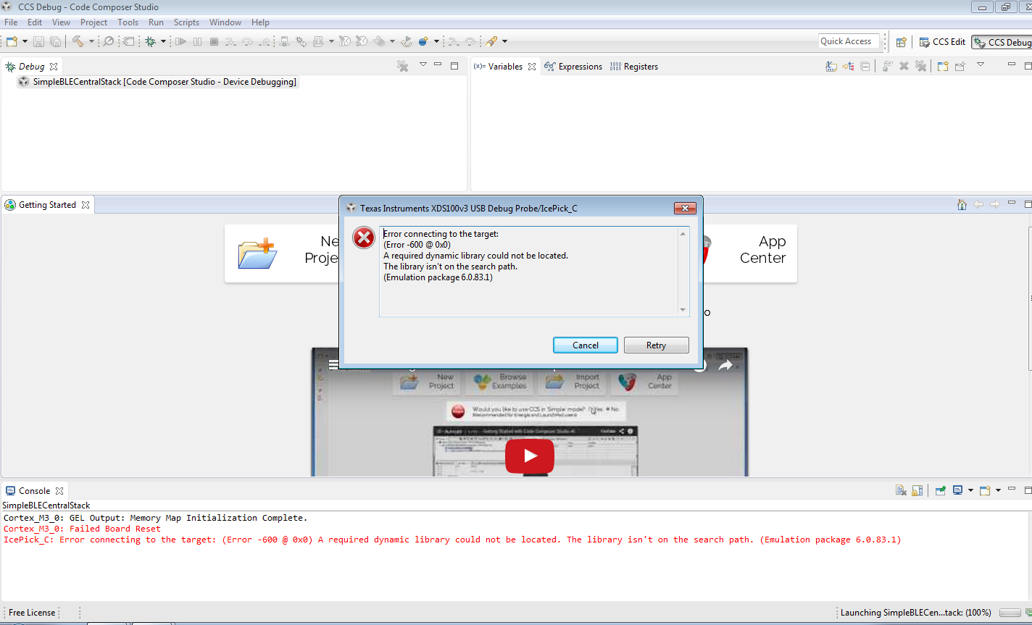Open dropdown arrow beside Build hammer
This screenshot has height=625, width=1032.
(91, 41)
